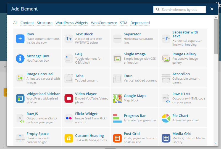Click the Message Box title
Screen dimensions: 221x149
pos(38,56)
